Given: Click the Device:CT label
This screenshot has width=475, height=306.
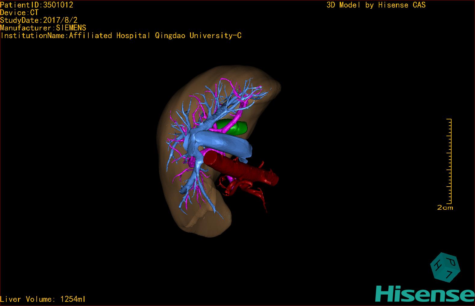Looking at the screenshot, I should 19,13.
